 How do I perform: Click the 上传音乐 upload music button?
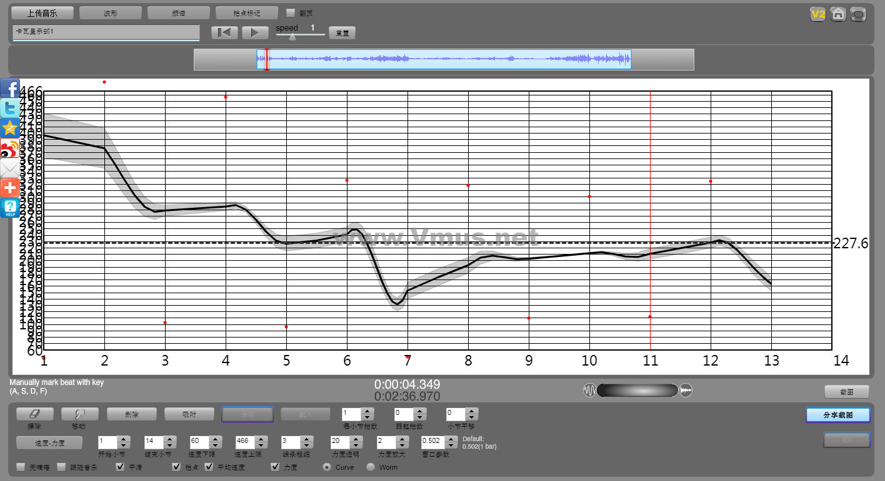coord(42,12)
